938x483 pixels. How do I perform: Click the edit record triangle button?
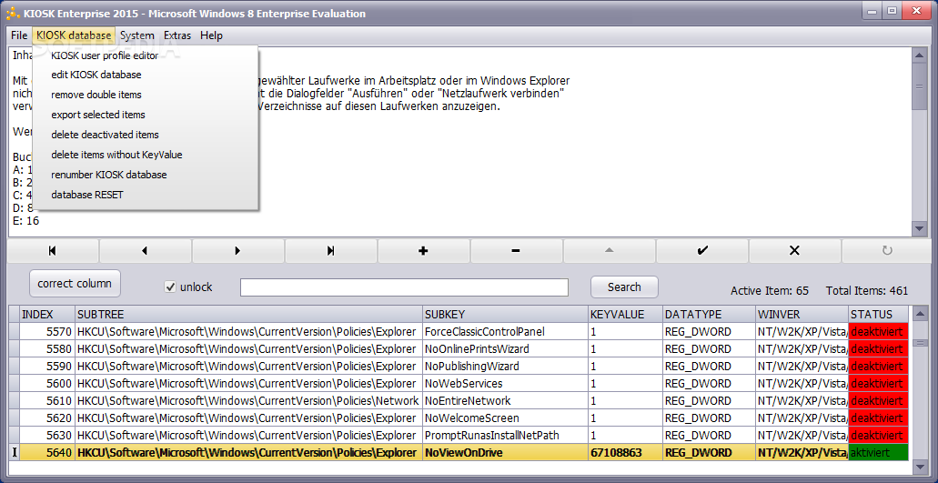click(609, 251)
